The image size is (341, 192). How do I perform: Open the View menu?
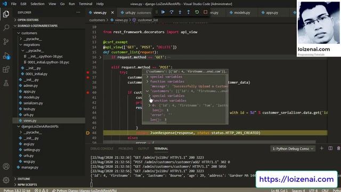point(52,4)
